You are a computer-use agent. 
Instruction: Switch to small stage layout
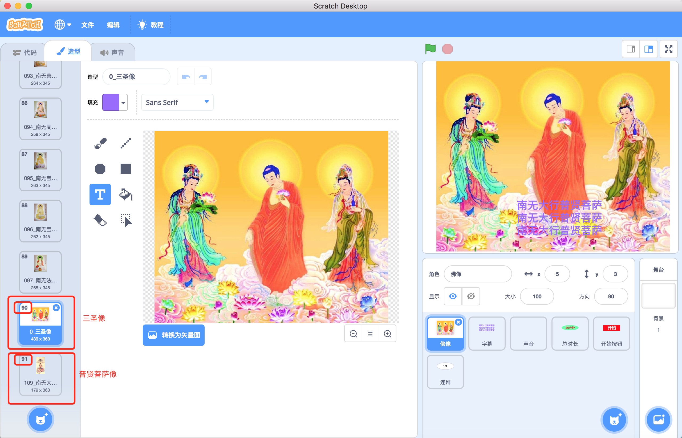631,49
